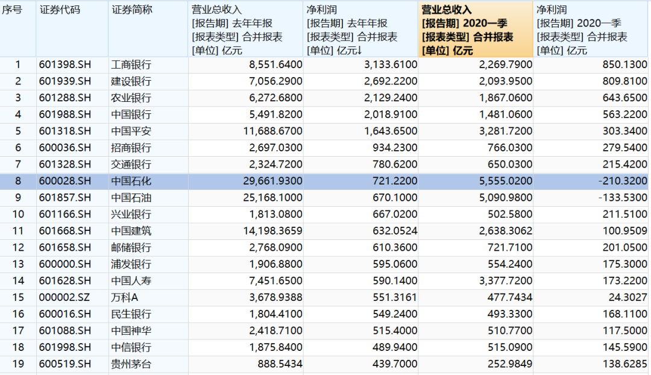Select row number 19
651x375 pixels.
(18, 364)
